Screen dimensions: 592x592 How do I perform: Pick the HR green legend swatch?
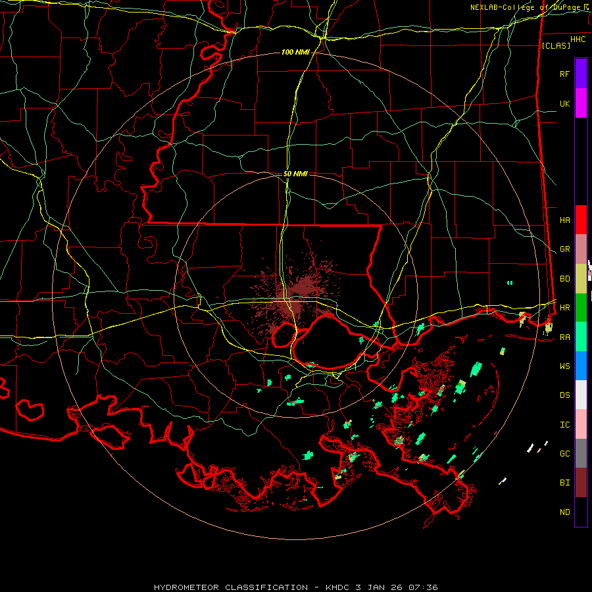581,308
